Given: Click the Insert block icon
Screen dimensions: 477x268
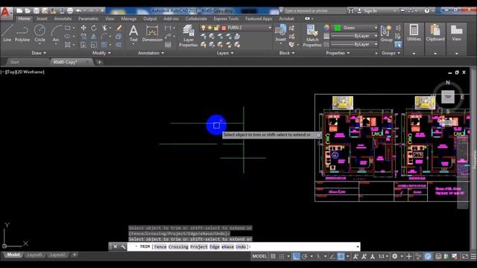Looking at the screenshot, I should coord(280,33).
